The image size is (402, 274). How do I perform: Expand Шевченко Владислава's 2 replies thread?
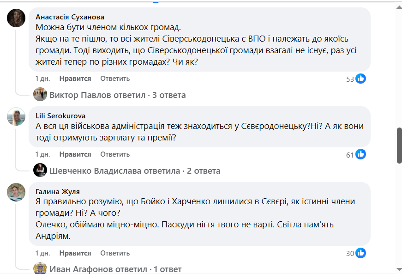pyautogui.click(x=135, y=171)
